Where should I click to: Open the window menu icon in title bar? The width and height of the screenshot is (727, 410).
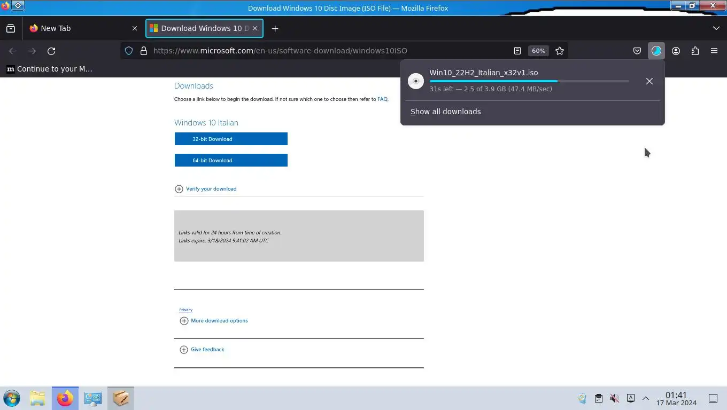click(5, 6)
